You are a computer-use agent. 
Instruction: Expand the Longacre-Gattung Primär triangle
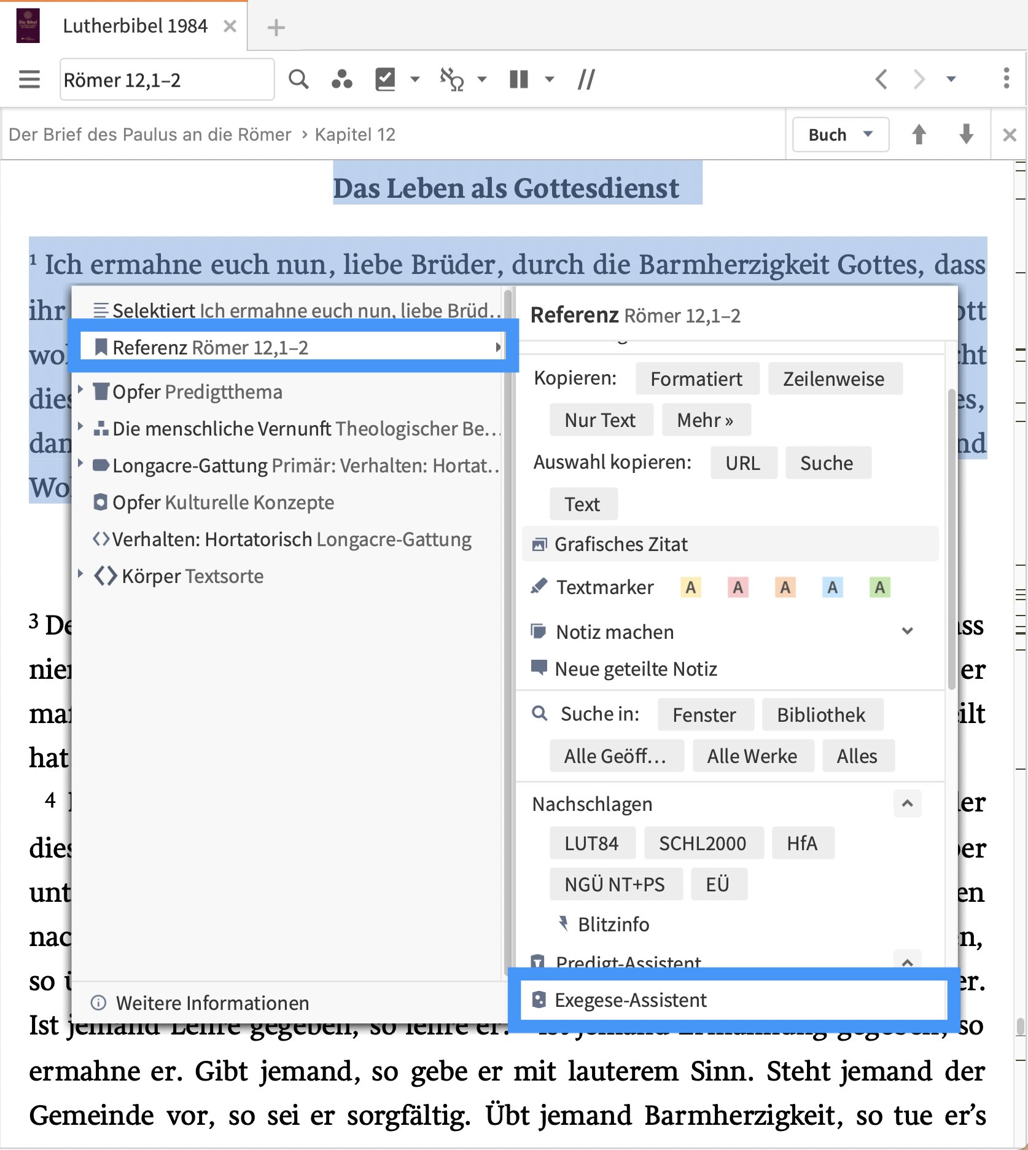(80, 463)
